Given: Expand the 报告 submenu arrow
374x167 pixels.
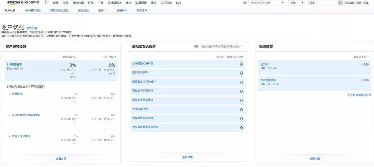Looking at the screenshot, I should point(106,10).
